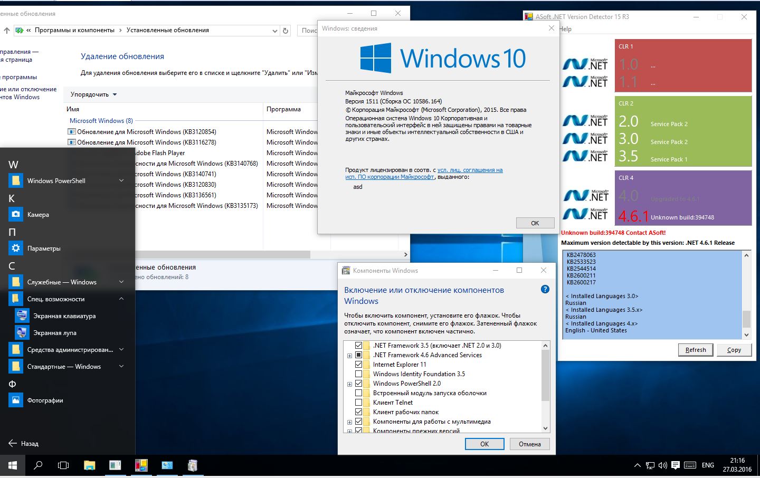
Task: Collapse Спец. возможности group
Action: (121, 299)
